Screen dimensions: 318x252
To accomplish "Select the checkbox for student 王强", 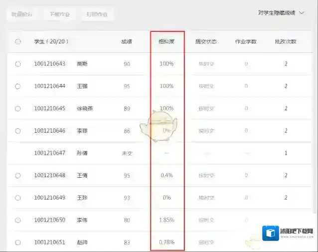I will pyautogui.click(x=18, y=86).
